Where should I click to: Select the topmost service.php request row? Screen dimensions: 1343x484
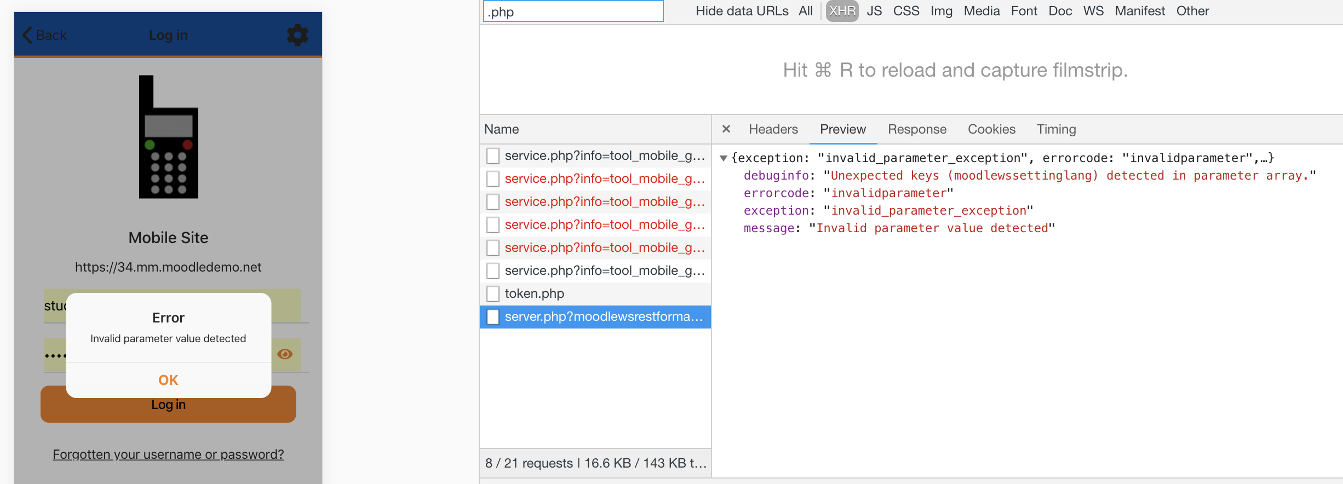coord(595,156)
